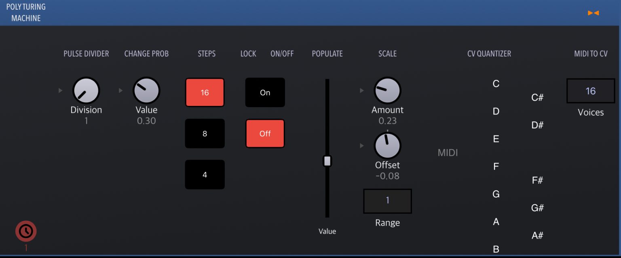Screen dimensions: 621x258
Task: Click the Scale Offset knob
Action: point(387,146)
